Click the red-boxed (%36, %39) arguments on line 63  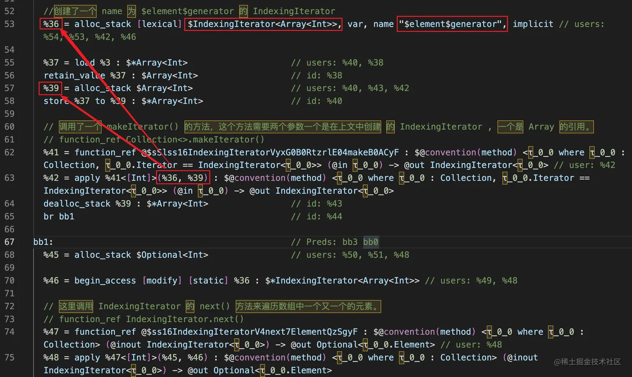point(183,177)
